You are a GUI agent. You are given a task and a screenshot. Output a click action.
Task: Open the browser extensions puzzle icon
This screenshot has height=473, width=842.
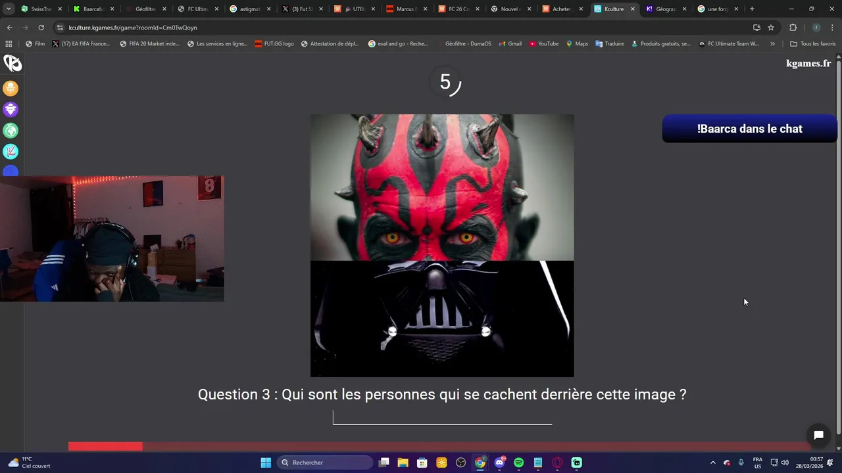tap(793, 28)
